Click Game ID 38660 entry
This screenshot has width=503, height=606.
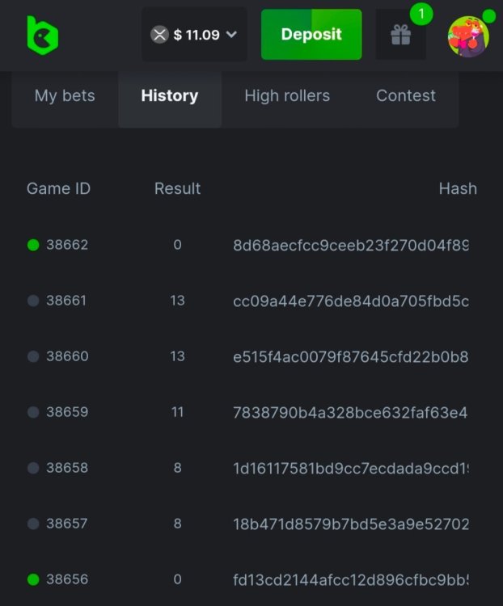[x=67, y=356]
